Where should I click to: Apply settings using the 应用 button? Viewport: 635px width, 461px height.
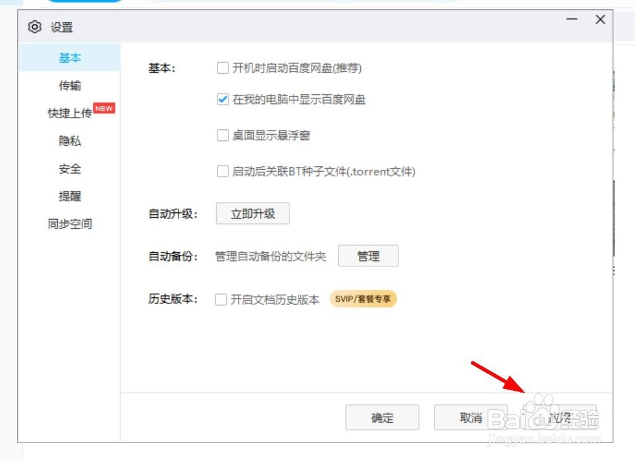click(557, 417)
